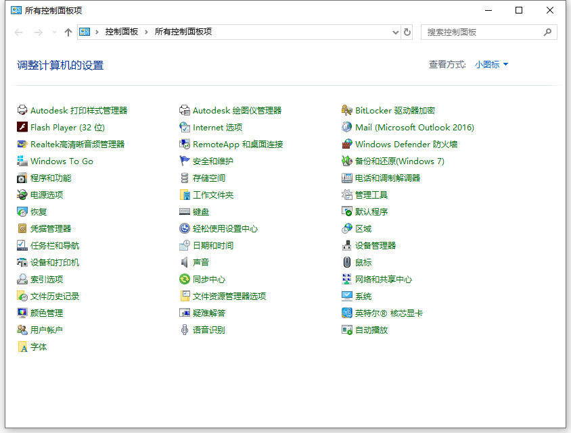The height and width of the screenshot is (433, 571).
Task: Open the Windows Defender 防火墙 icon
Action: [x=347, y=145]
